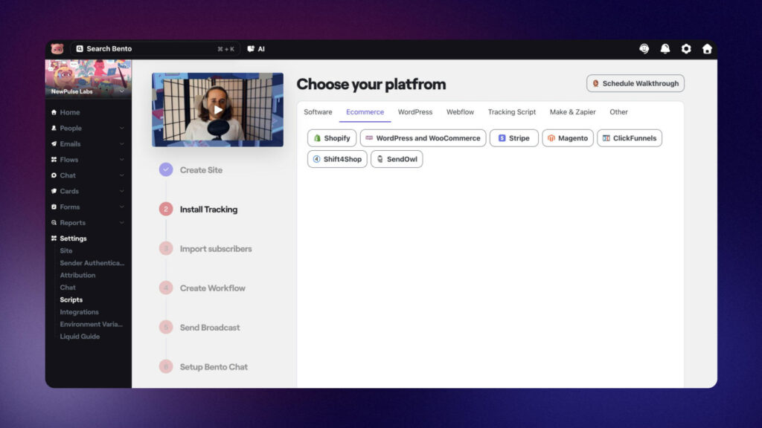
Task: Select the WordPress and WooCommerce option
Action: 423,137
